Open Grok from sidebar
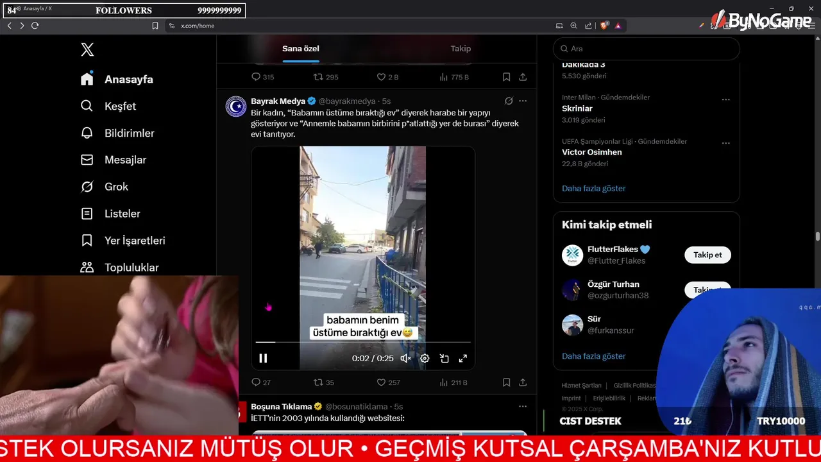 click(105, 187)
